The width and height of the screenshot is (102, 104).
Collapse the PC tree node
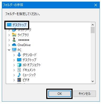(9, 50)
